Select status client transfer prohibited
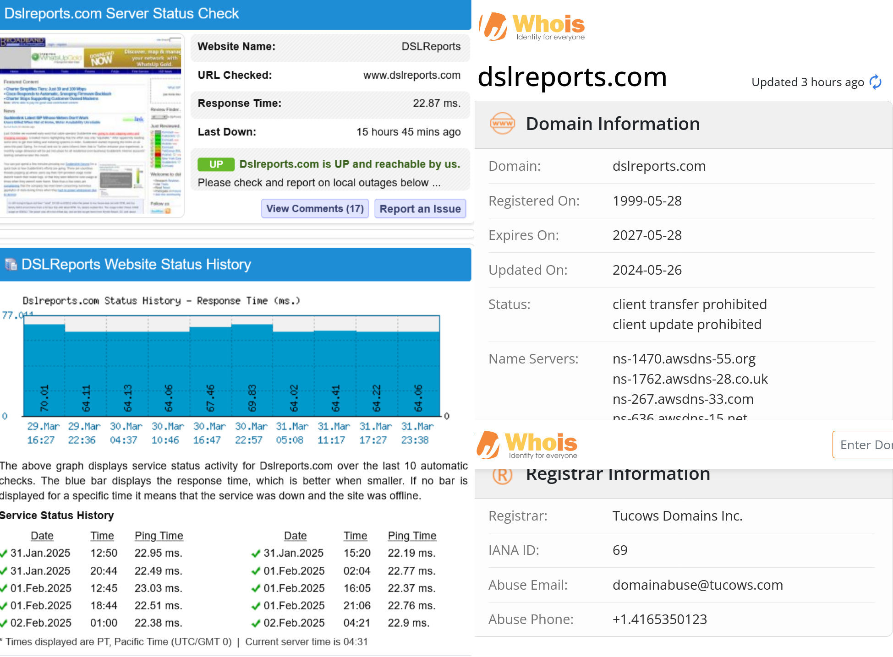This screenshot has width=893, height=657. [690, 304]
